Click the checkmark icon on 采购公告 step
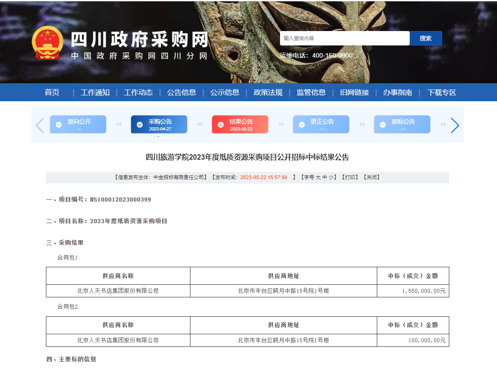This screenshot has height=368, width=497. point(140,125)
